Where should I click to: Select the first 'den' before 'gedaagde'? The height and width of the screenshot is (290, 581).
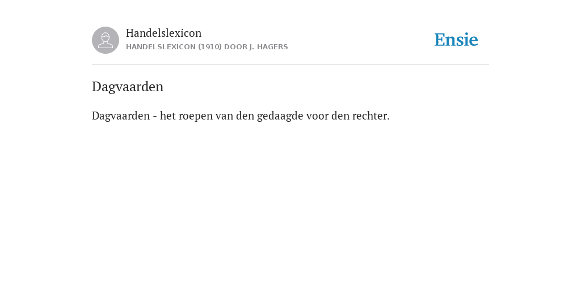pos(245,116)
